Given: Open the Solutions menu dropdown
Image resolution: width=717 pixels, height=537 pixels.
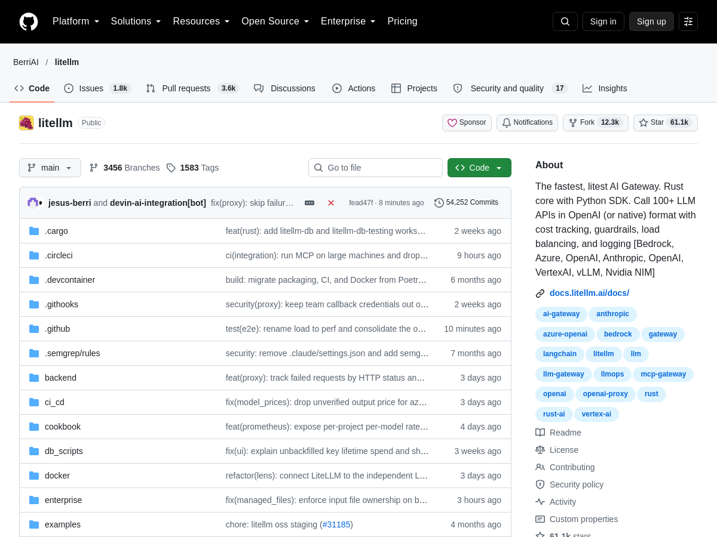Looking at the screenshot, I should click(x=136, y=21).
